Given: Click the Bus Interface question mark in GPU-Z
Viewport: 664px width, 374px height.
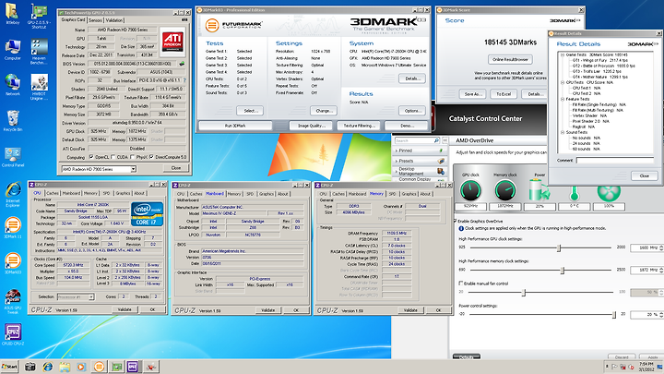Looking at the screenshot, I should (184, 80).
